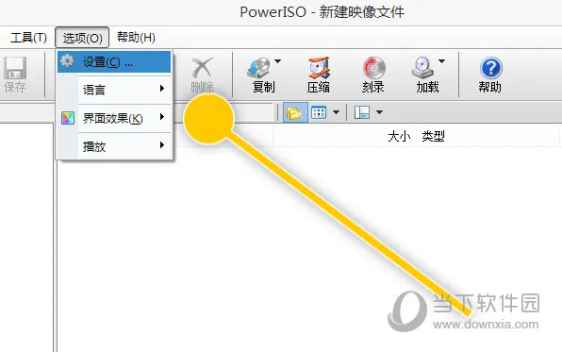Viewport: 562px width, 352px height.
Task: Open the 复制 dropdown arrow
Action: click(278, 61)
